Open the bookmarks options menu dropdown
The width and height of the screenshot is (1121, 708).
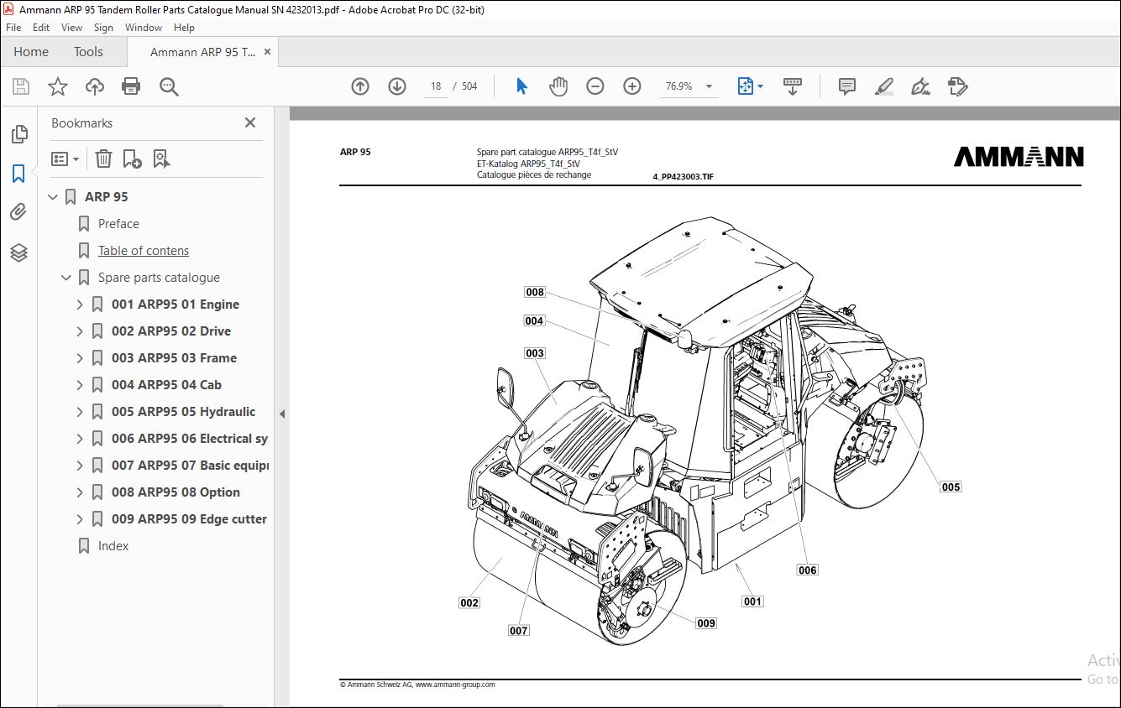pos(65,159)
